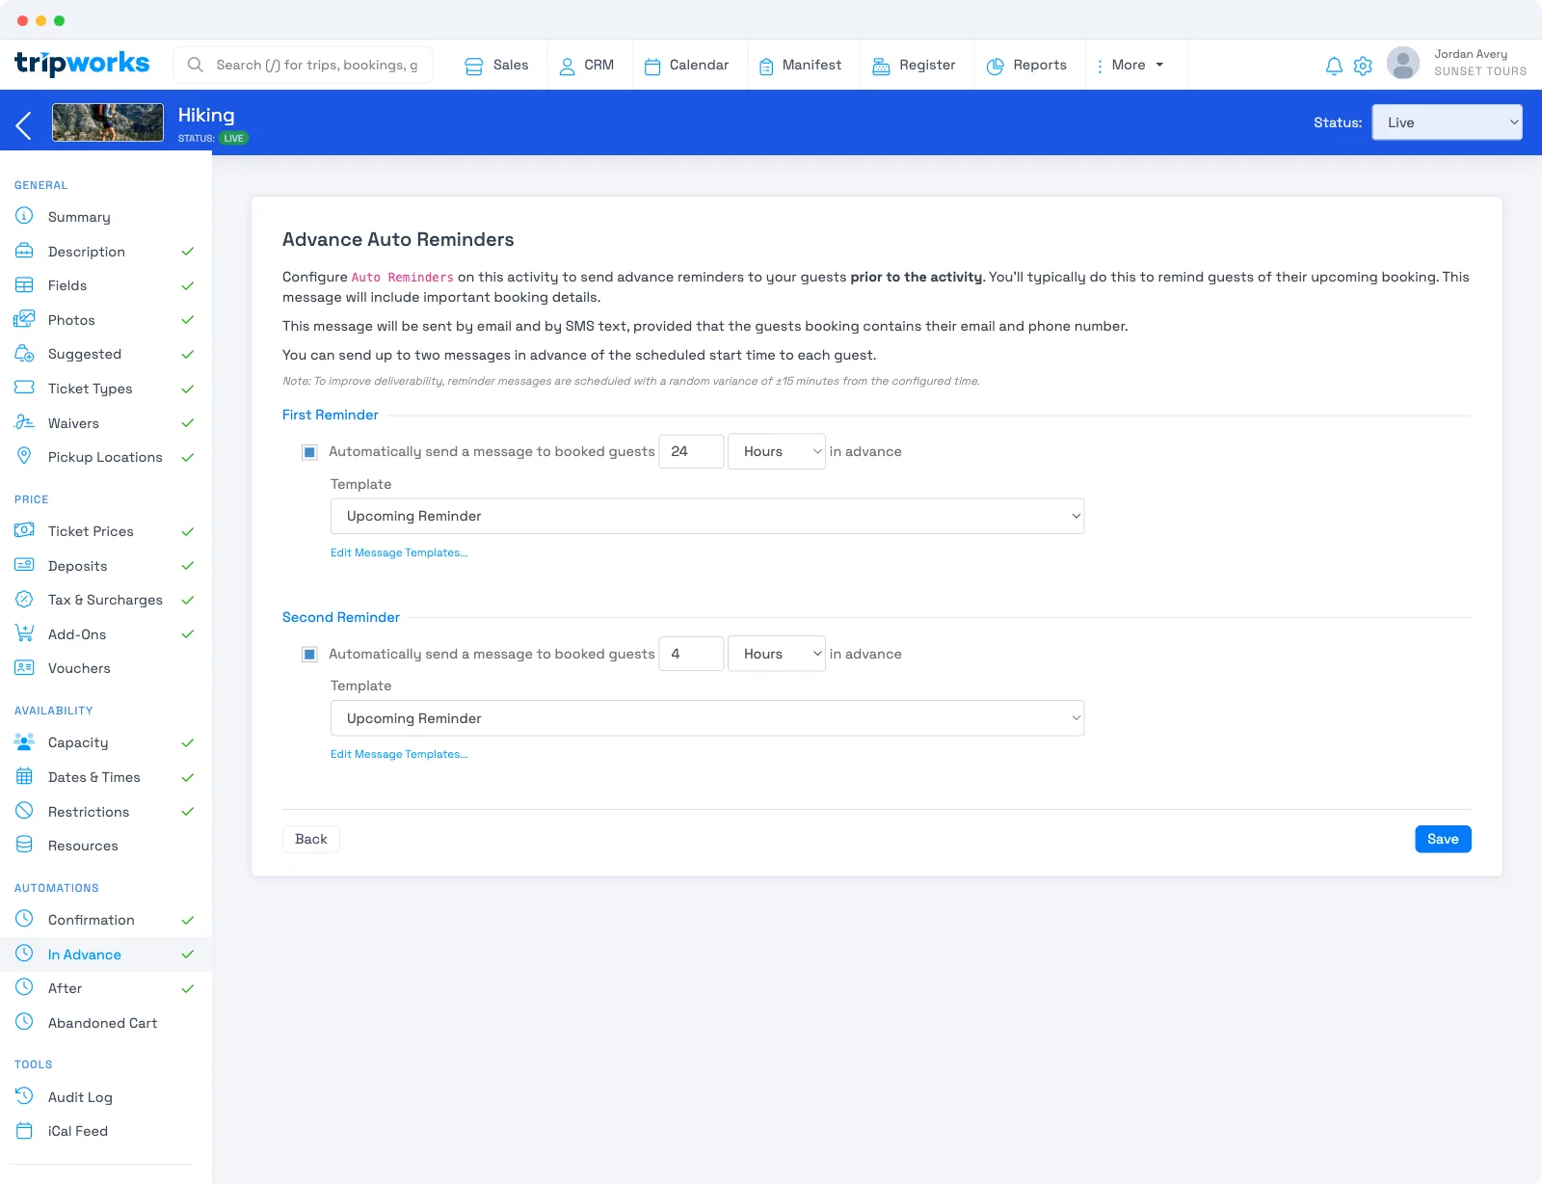Open the CRM tab

[587, 65]
